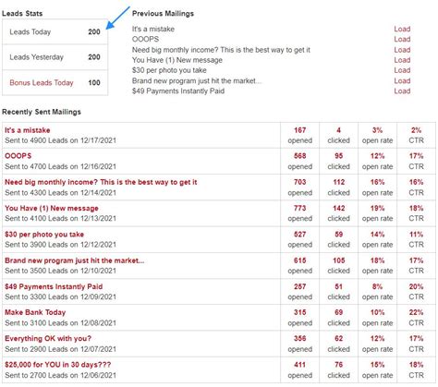Select the Leads Today stat row
The width and height of the screenshot is (438, 387).
pyautogui.click(x=55, y=31)
